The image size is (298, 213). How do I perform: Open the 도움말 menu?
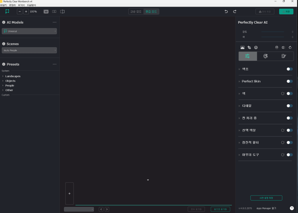pyautogui.click(x=31, y=5)
